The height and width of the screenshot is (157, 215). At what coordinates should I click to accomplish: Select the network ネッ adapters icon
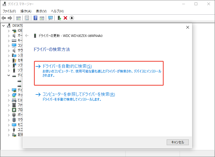click(x=14, y=95)
